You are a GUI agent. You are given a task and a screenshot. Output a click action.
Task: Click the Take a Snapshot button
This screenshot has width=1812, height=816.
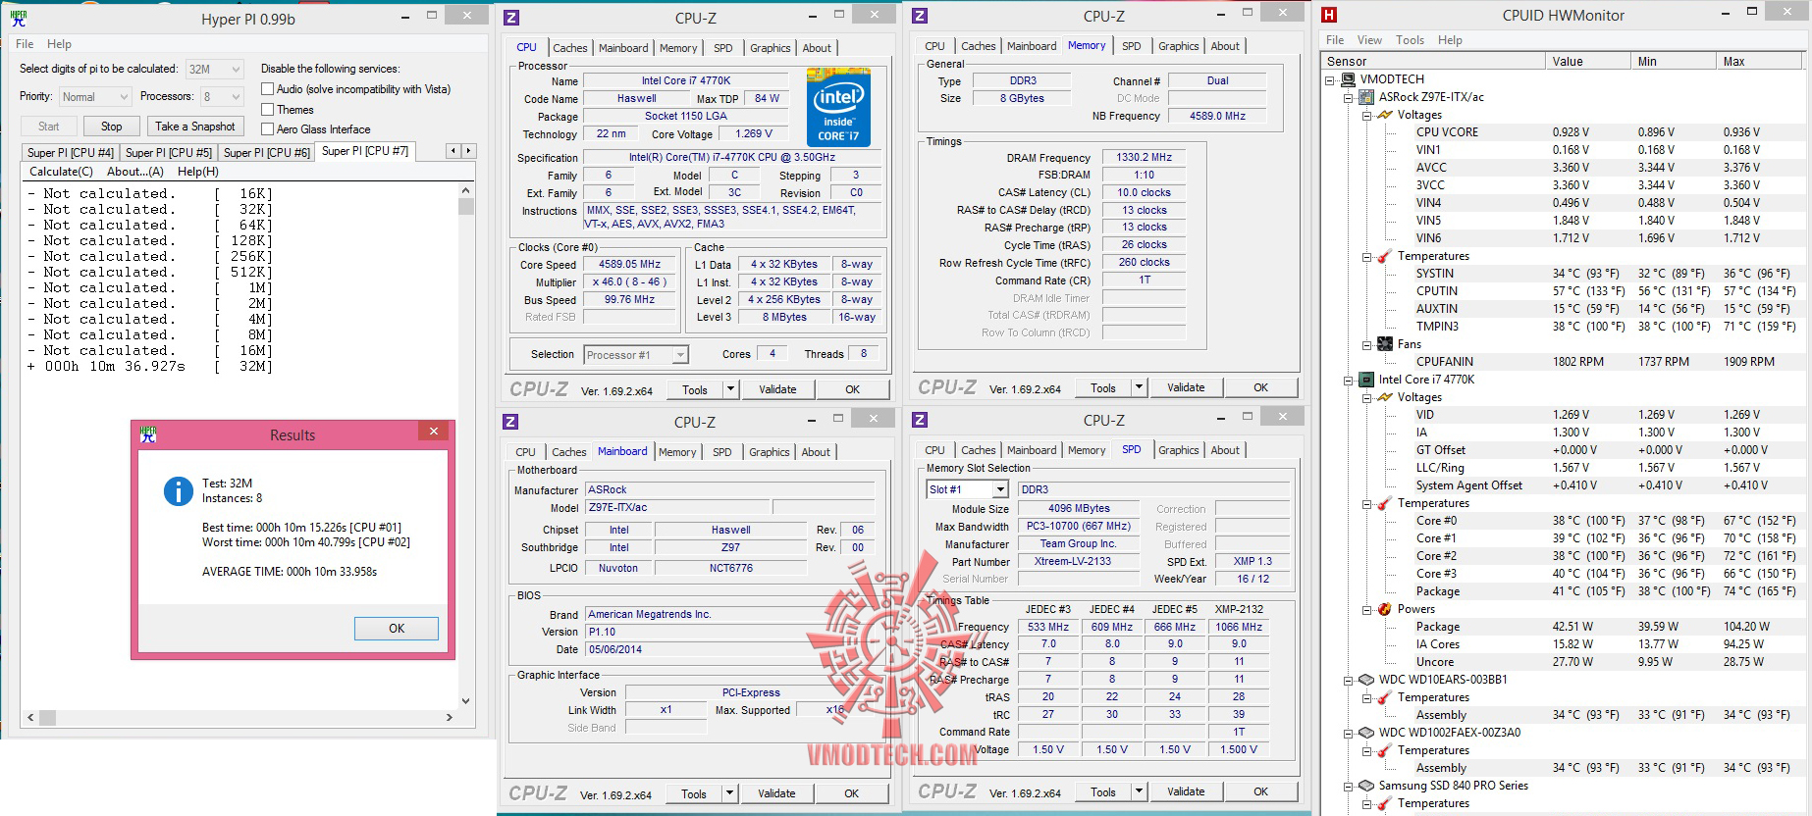tap(195, 127)
